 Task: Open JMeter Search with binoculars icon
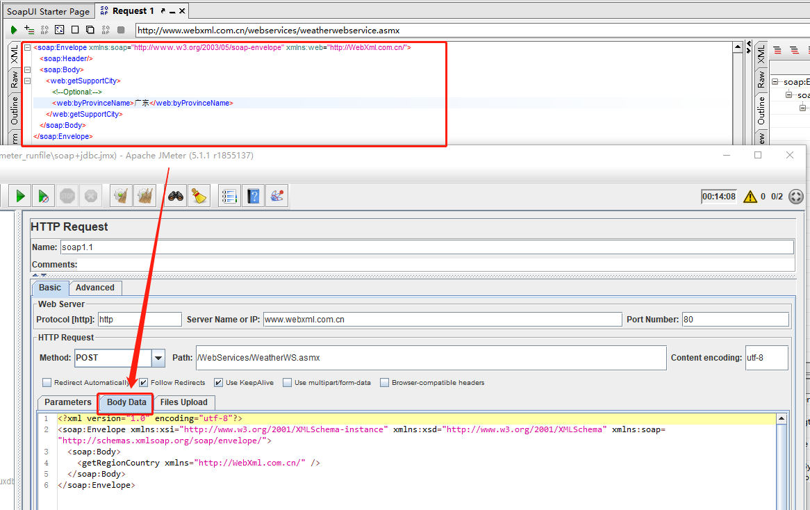pyautogui.click(x=176, y=196)
